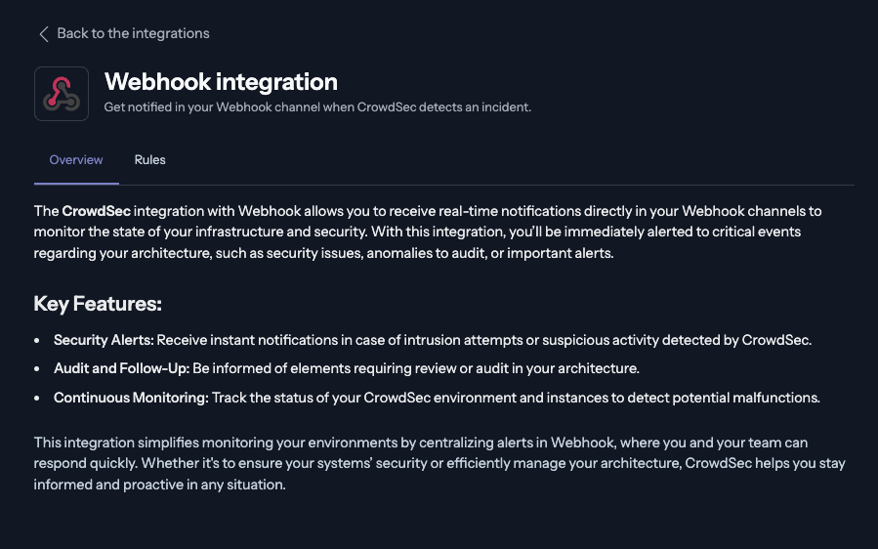Screen dimensions: 878x549
Task: Click the back chevron arrow icon
Action: 43,34
